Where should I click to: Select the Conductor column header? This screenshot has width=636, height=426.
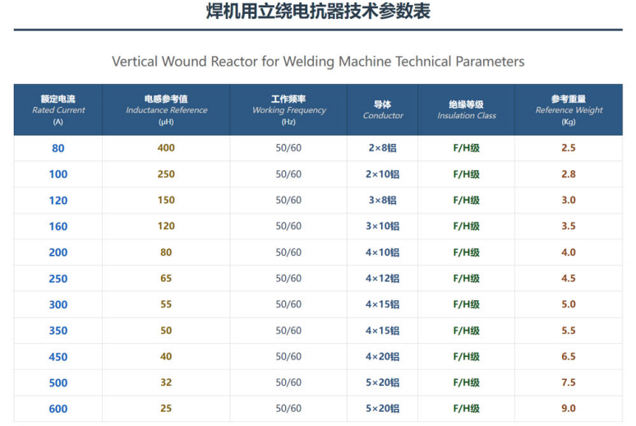pyautogui.click(x=382, y=109)
